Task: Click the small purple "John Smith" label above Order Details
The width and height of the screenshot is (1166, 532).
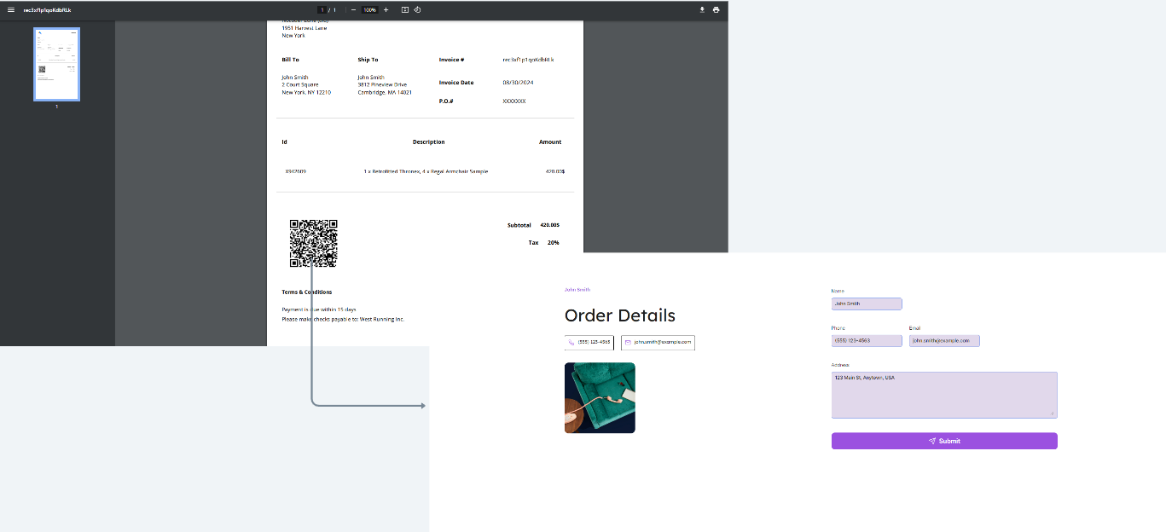Action: point(577,290)
